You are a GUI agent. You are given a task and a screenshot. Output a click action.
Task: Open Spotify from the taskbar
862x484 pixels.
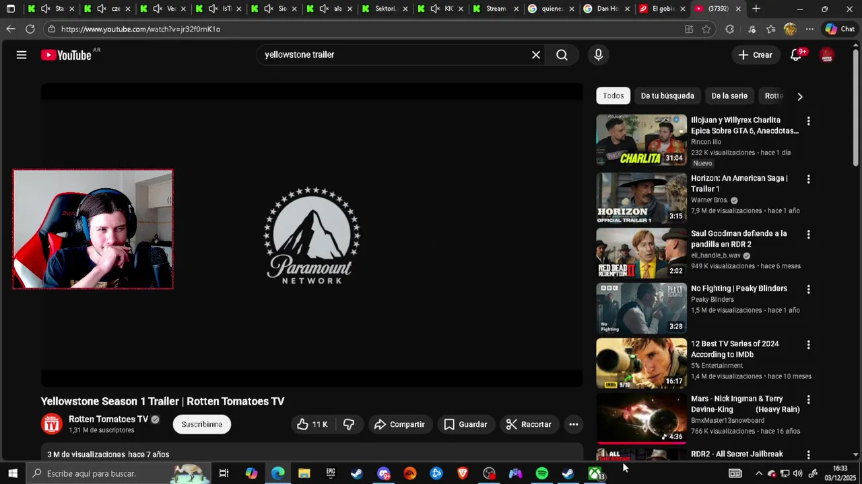(x=541, y=473)
